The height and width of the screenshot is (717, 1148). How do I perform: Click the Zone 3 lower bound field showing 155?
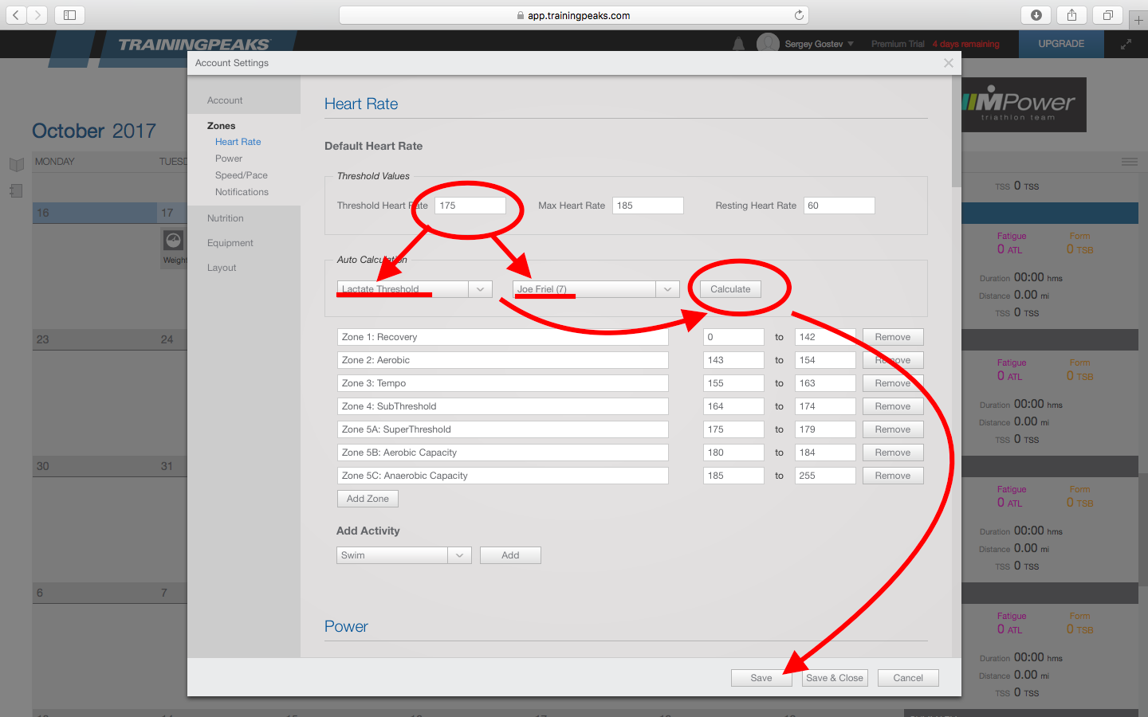click(x=733, y=383)
